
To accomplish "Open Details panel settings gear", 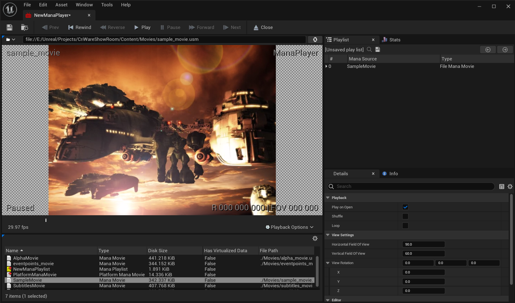I will (510, 187).
